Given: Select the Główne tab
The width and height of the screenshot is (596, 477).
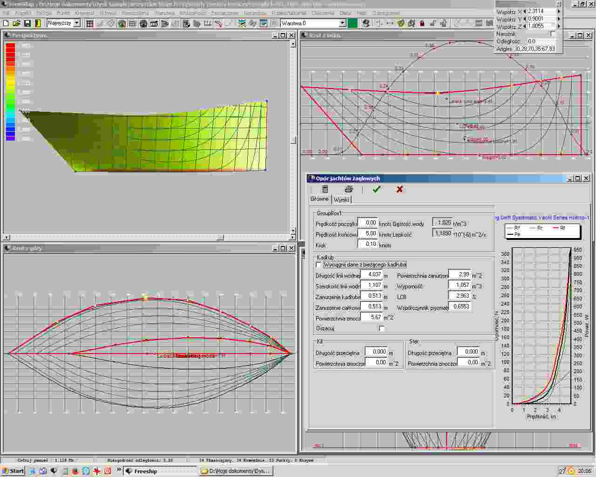Looking at the screenshot, I should point(319,199).
